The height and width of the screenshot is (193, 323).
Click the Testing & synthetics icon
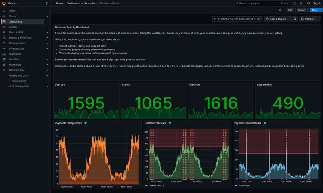pyautogui.click(x=4, y=37)
